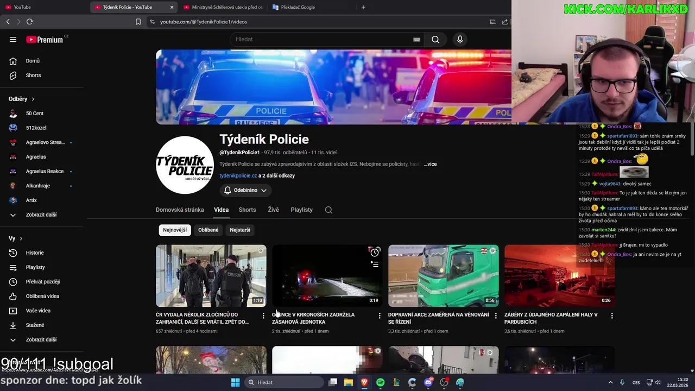
Task: Switch to the Živě channel tab
Action: 273,210
